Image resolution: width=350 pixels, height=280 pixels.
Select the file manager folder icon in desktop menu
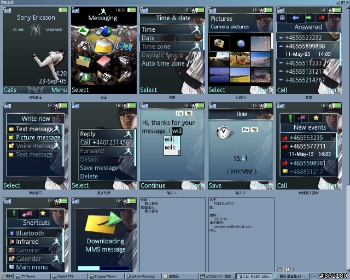83,61
